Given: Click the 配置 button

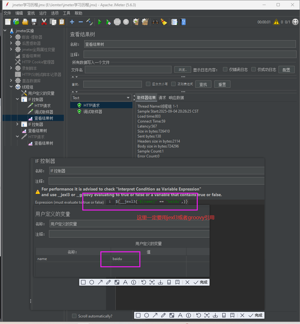Looking at the screenshot, I should pyautogui.click(x=286, y=70).
